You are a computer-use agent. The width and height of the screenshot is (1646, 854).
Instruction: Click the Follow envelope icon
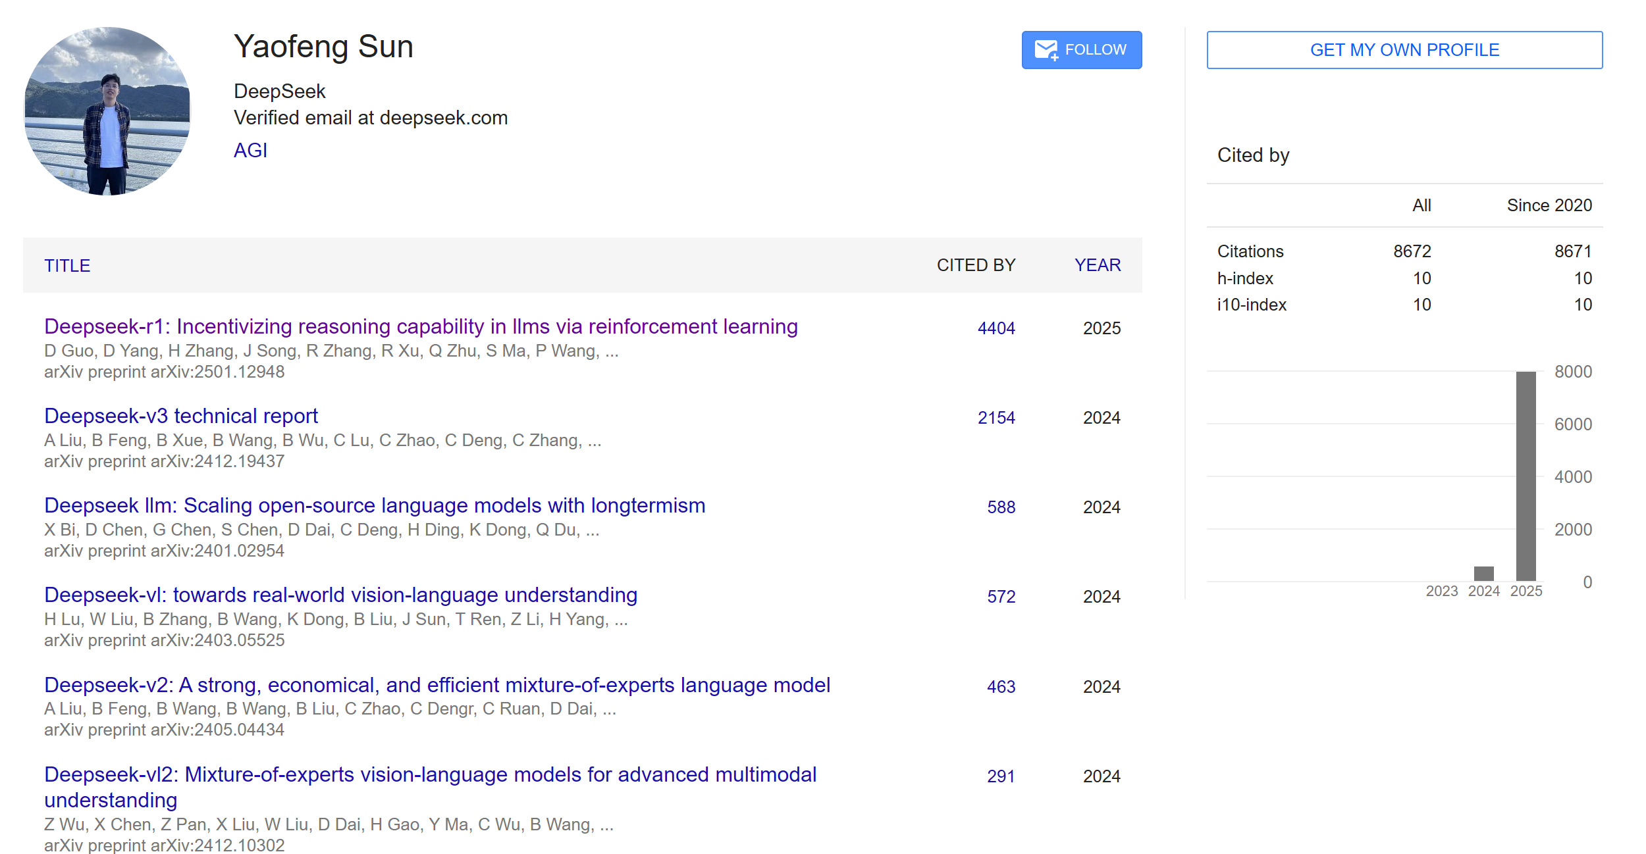tap(1046, 50)
